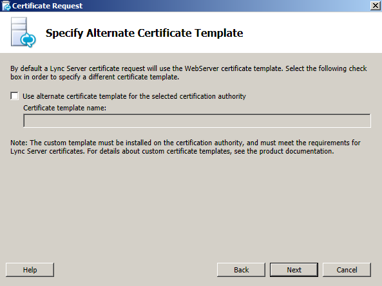This screenshot has width=382, height=286.
Task: Click the white header banner beside the heading
Action: click(x=312, y=32)
